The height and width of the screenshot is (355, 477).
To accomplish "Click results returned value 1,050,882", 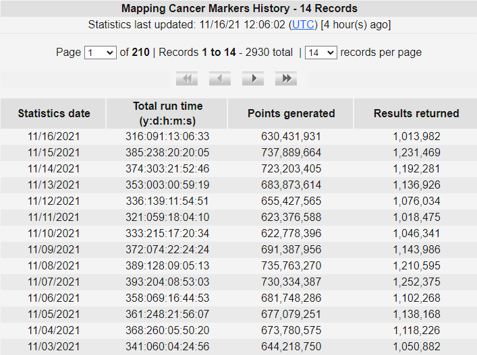I will (416, 347).
